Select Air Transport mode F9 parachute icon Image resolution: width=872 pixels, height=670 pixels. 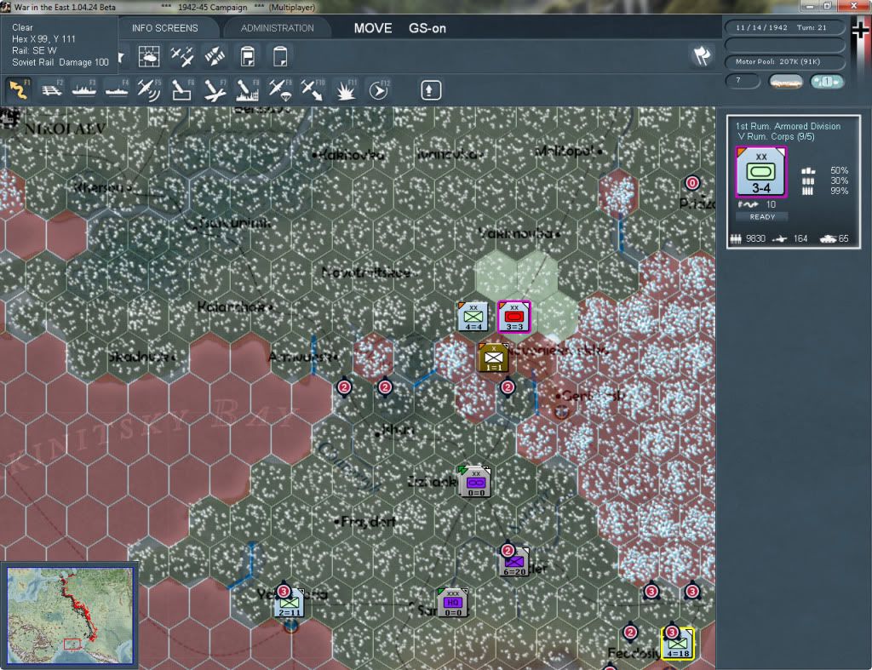[279, 90]
